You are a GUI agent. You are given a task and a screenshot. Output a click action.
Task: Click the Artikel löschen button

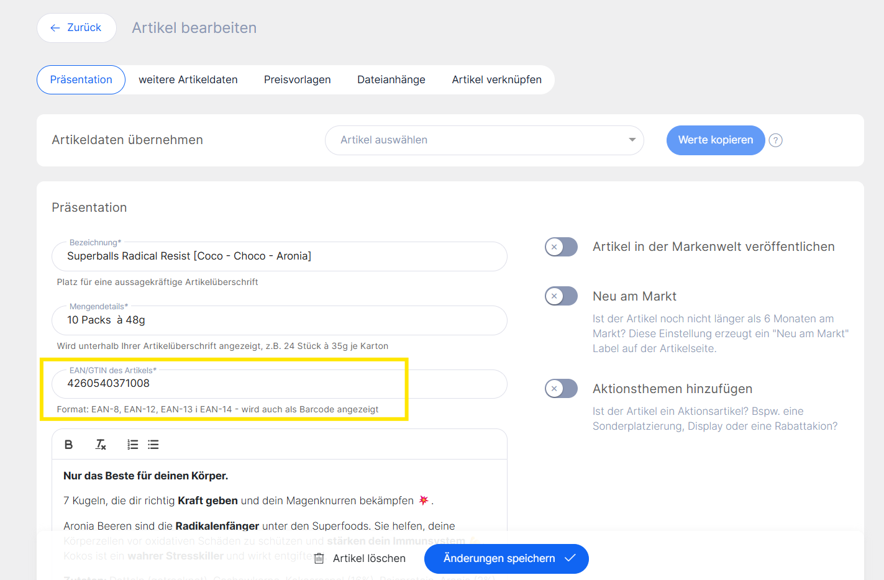point(360,559)
